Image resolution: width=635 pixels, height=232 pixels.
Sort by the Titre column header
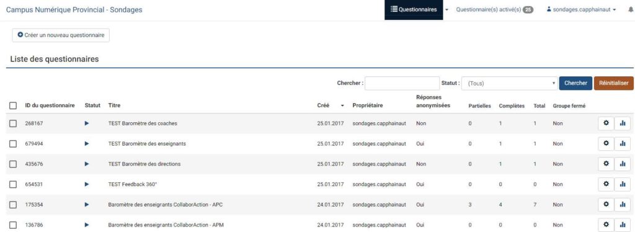114,105
